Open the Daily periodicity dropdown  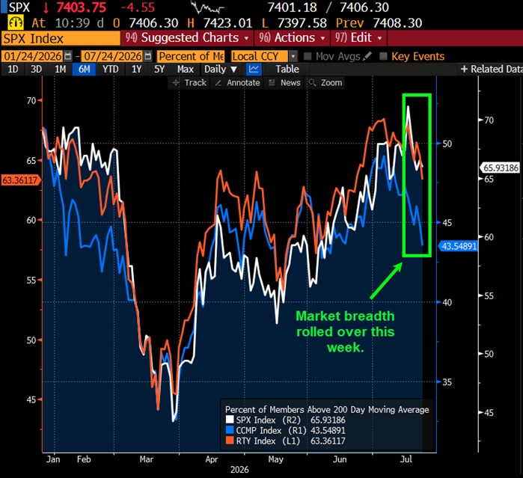221,69
